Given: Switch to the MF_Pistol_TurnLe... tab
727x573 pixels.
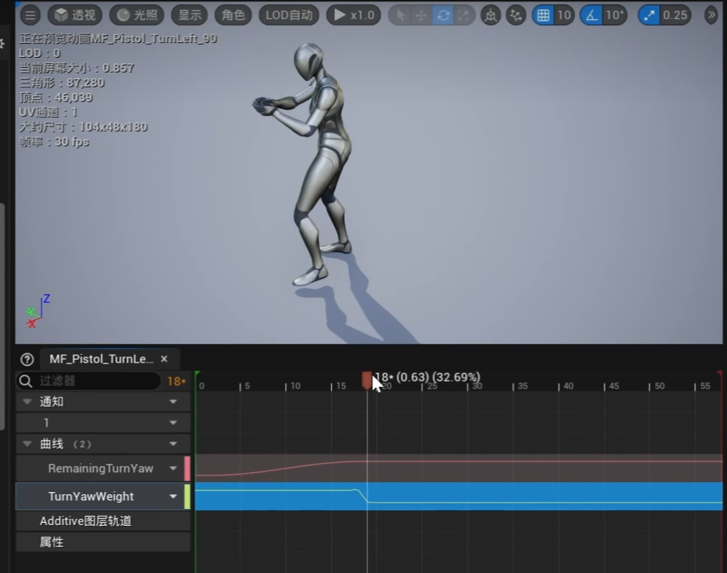Looking at the screenshot, I should click(101, 359).
